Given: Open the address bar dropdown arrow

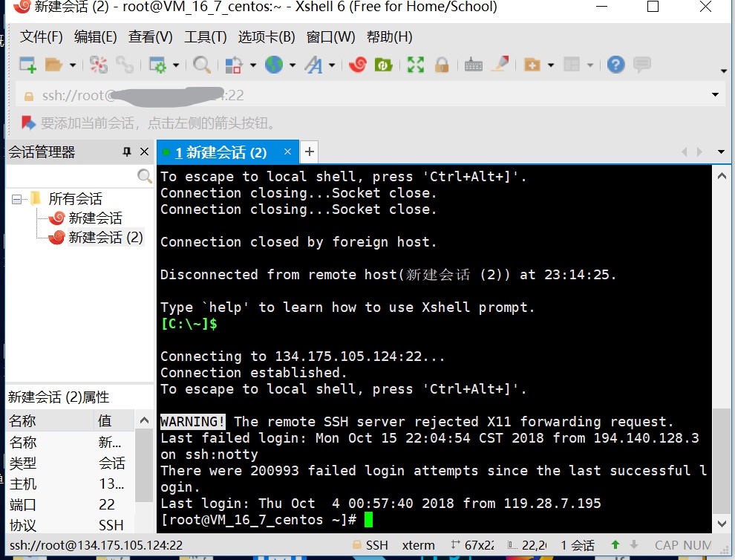Looking at the screenshot, I should pos(714,94).
